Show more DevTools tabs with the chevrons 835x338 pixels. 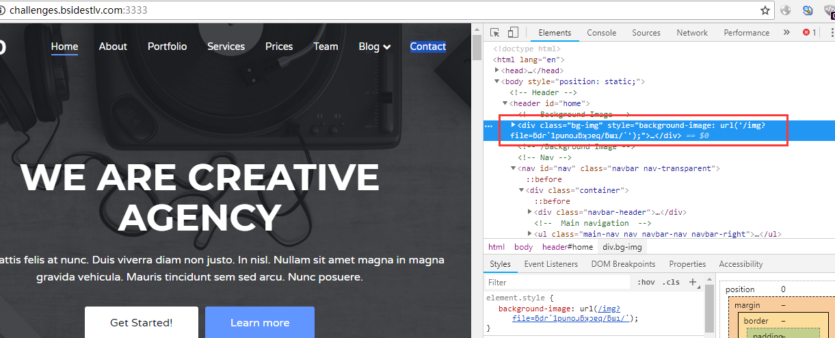[x=786, y=32]
